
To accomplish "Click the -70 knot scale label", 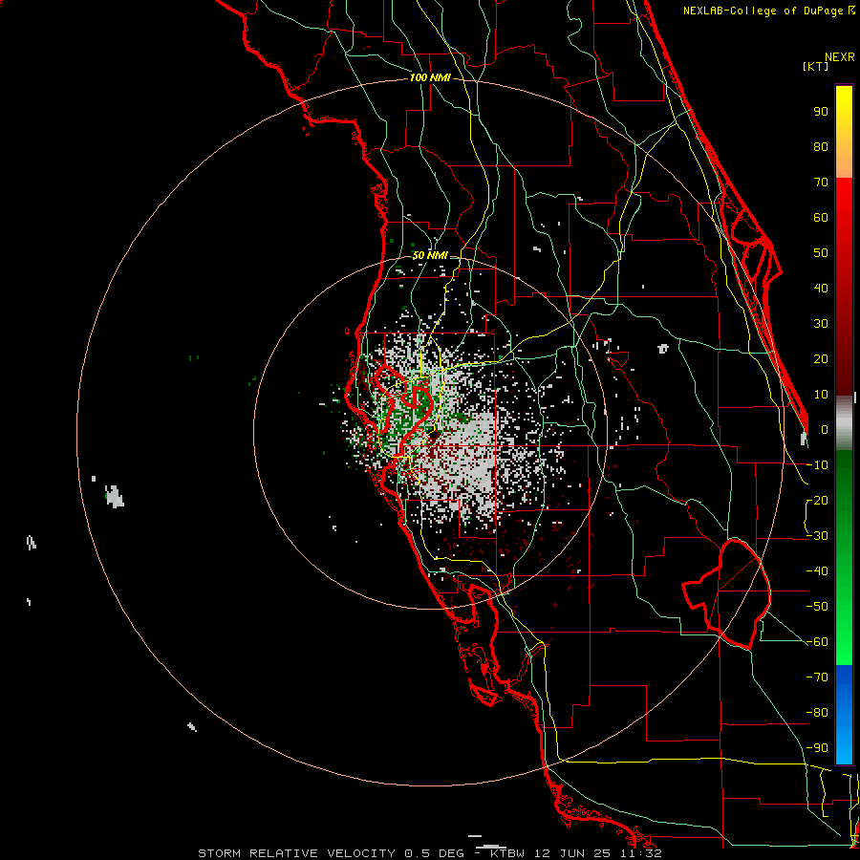I will tap(817, 677).
